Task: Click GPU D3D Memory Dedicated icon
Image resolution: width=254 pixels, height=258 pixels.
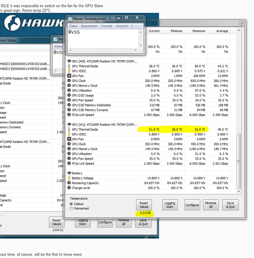Action: [69, 105]
